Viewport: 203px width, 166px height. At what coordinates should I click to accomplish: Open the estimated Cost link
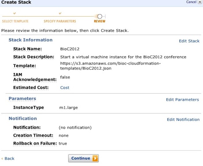pyautogui.click(x=65, y=88)
